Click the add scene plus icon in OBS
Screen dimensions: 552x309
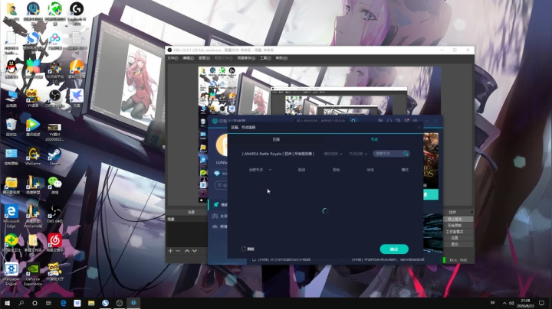tap(170, 251)
